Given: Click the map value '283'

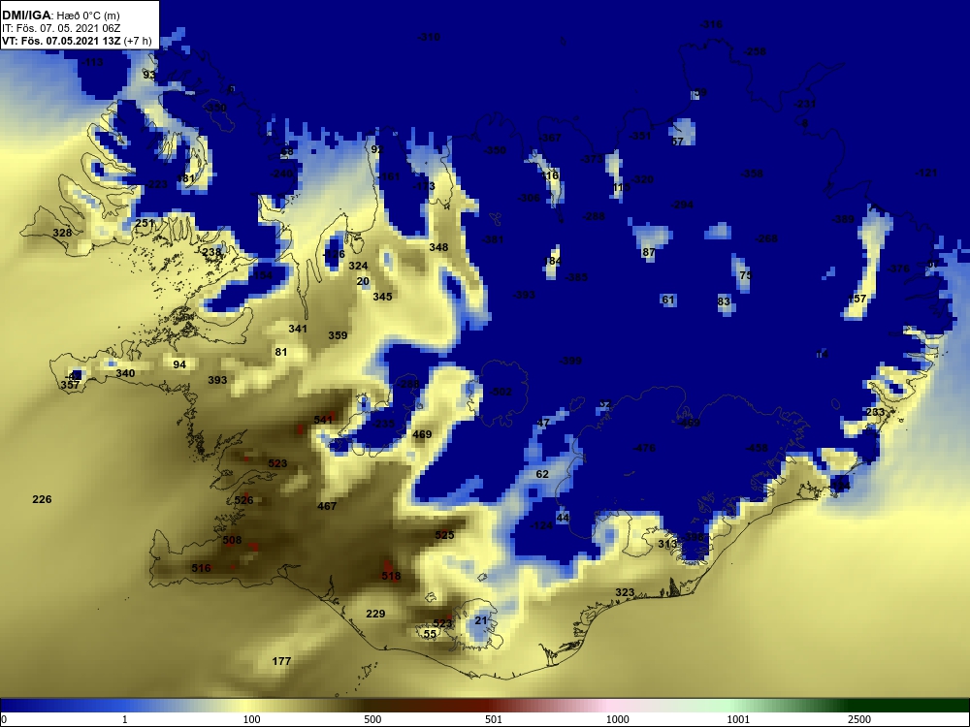Looking at the screenshot, I should coord(875,412).
